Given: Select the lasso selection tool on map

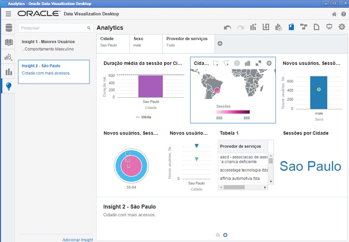Looking at the screenshot, I should tap(226, 63).
